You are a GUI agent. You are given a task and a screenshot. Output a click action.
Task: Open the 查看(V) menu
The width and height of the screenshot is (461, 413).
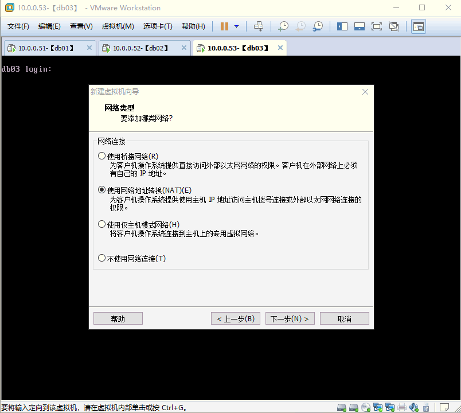click(80, 26)
